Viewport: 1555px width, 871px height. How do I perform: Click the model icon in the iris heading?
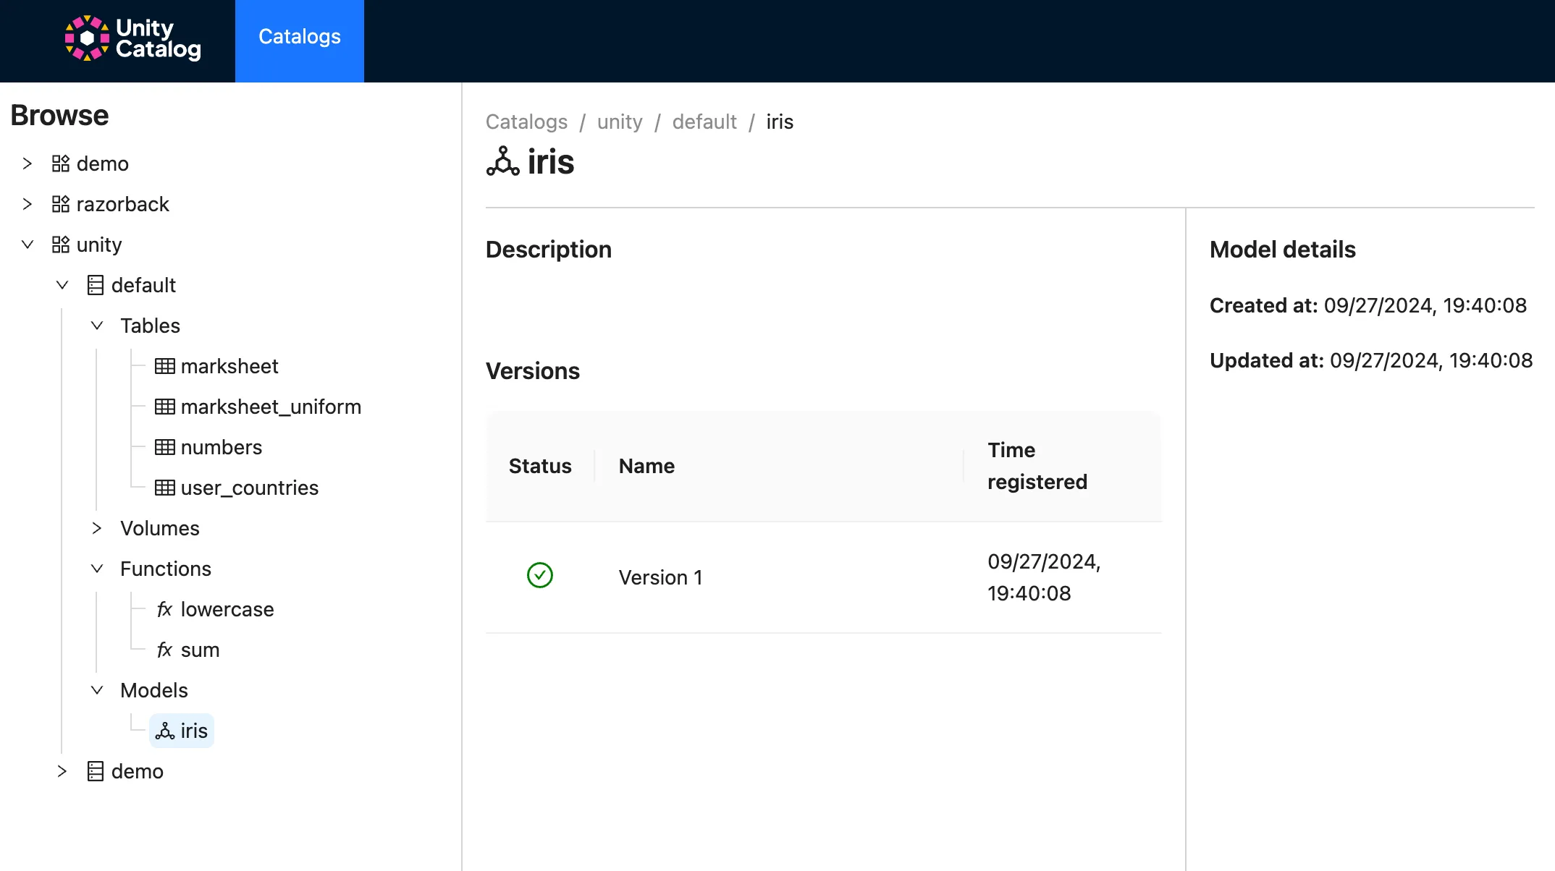tap(503, 161)
